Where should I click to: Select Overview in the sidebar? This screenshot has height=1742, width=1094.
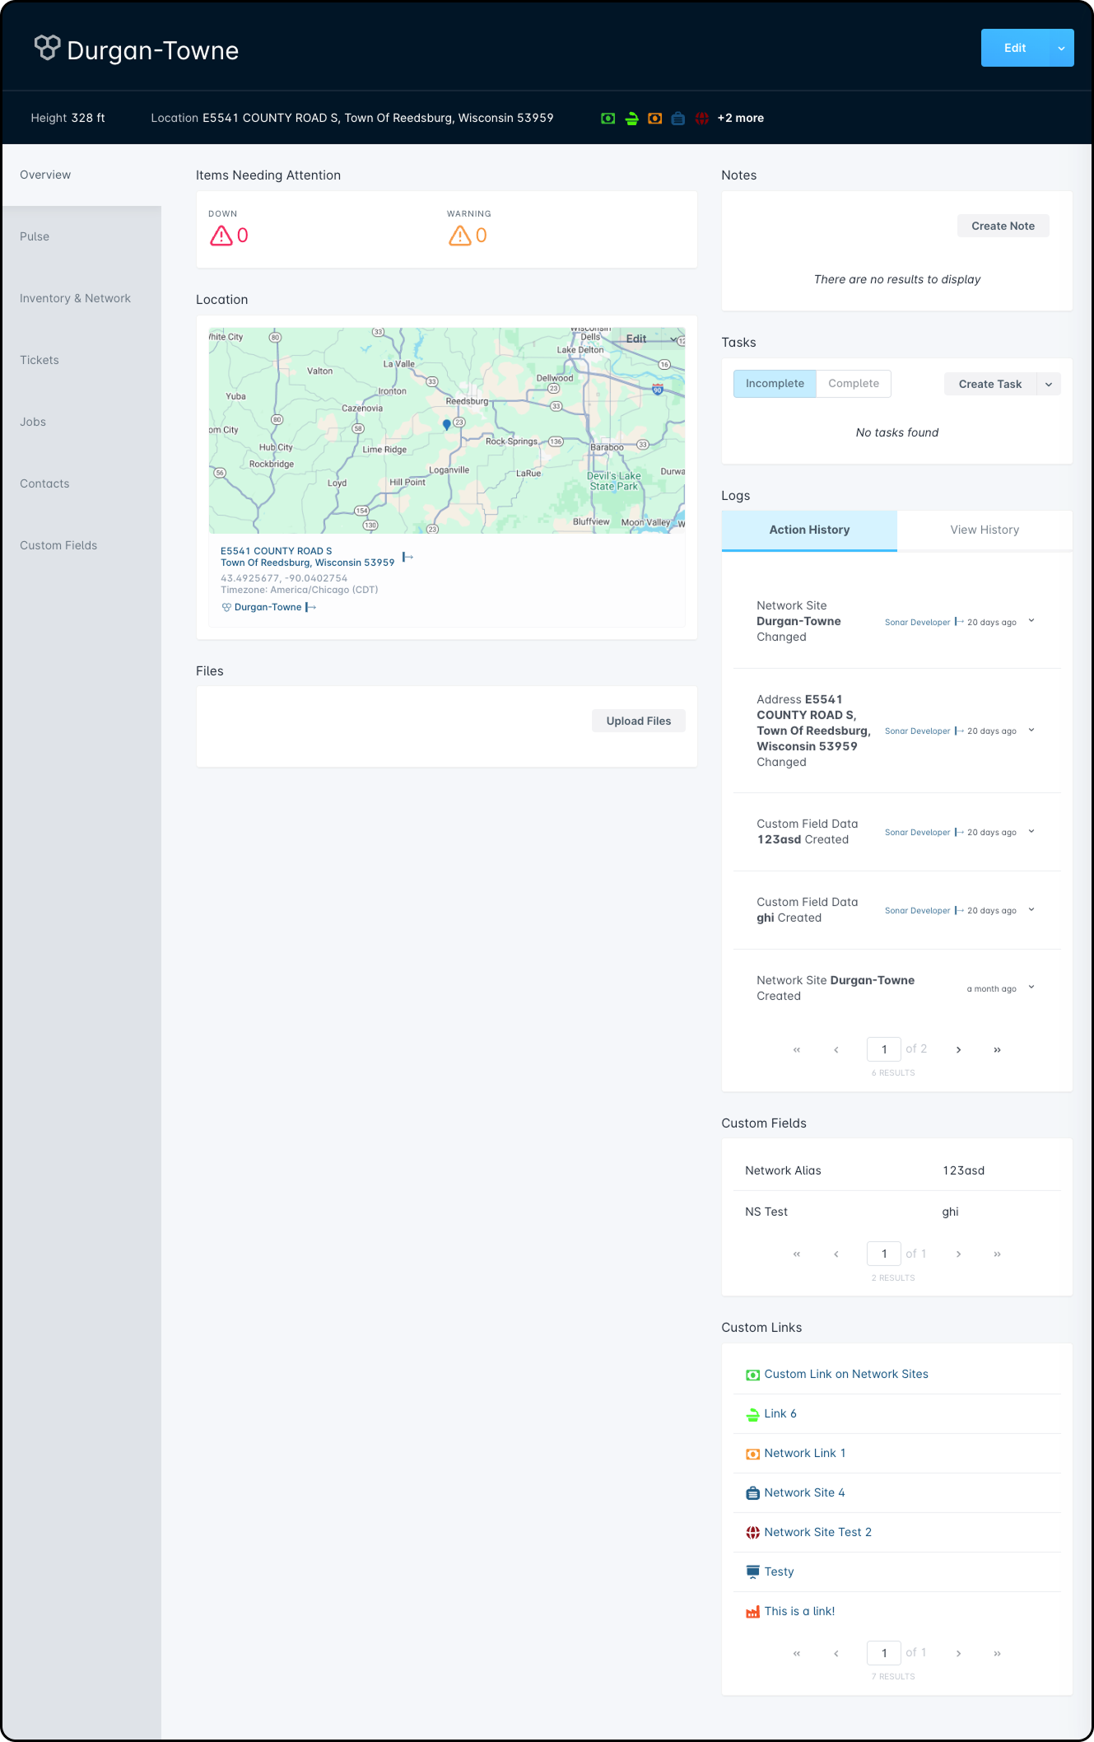point(45,175)
